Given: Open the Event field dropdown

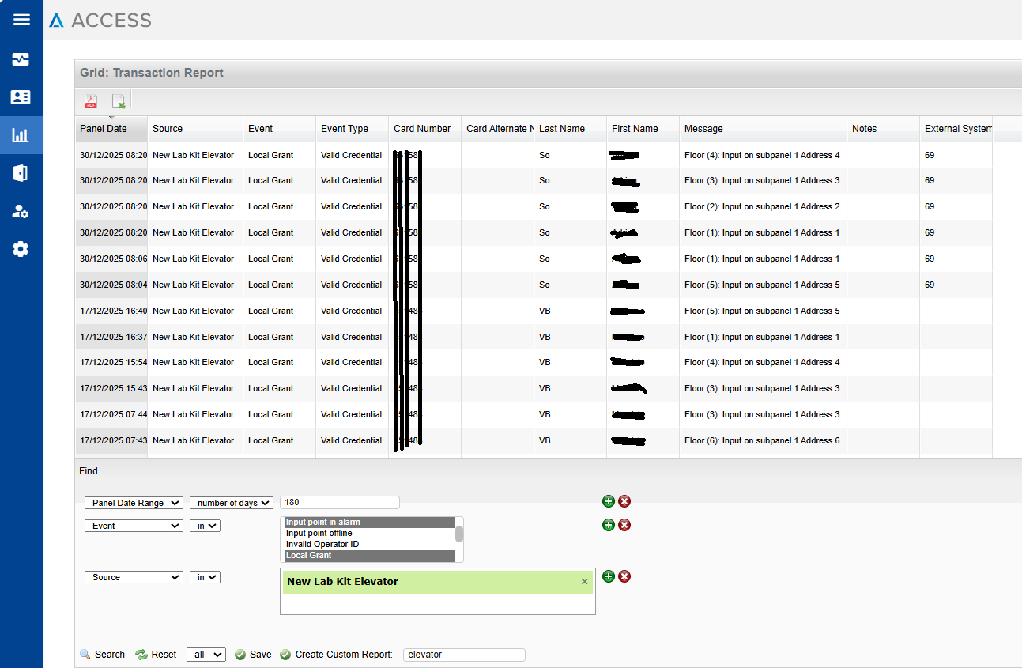Looking at the screenshot, I should point(134,526).
